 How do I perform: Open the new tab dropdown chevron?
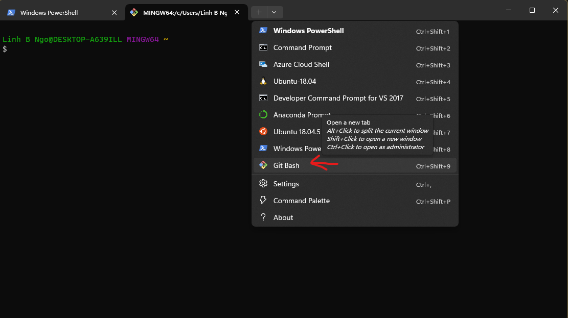[x=275, y=12]
